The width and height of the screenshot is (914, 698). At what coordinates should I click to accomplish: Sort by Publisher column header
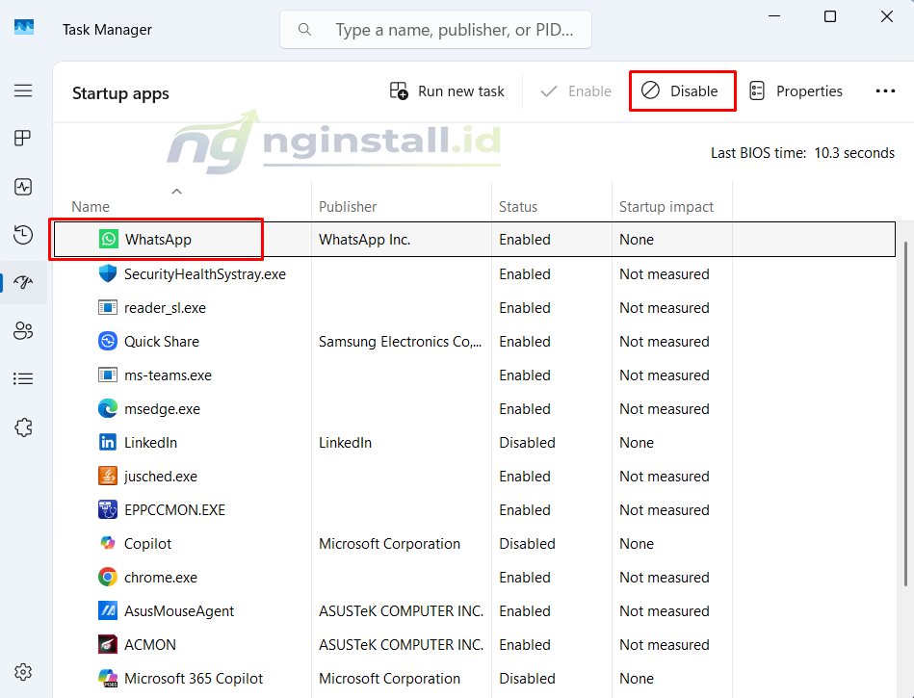348,207
